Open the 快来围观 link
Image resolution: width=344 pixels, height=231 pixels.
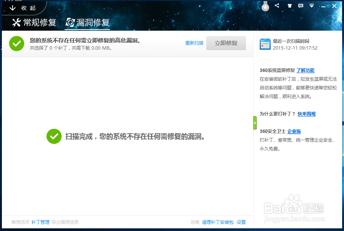[307, 114]
